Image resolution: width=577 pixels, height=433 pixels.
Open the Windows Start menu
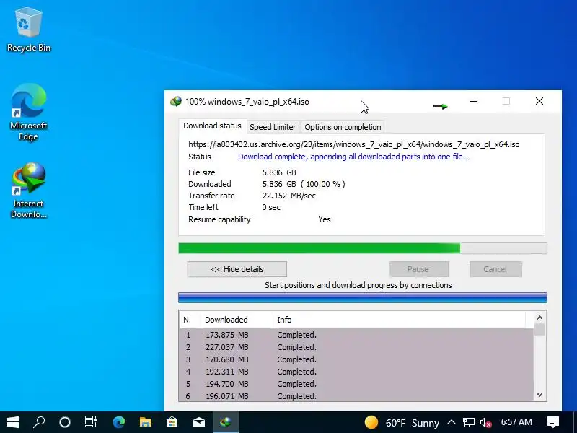(12, 422)
